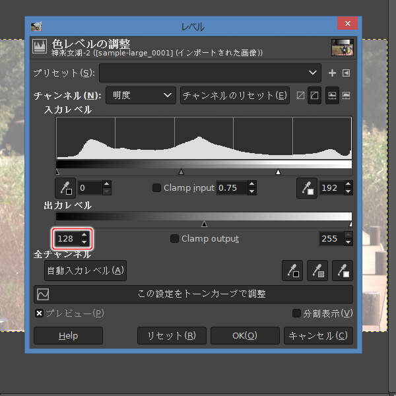Click the image thumbnail in dialog header
The width and height of the screenshot is (396, 396).
pyautogui.click(x=343, y=48)
